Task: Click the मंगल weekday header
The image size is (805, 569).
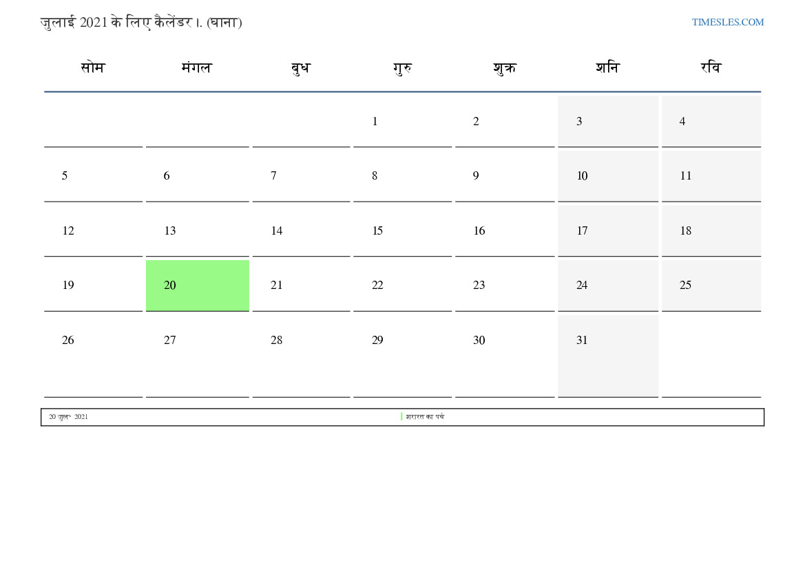Action: [x=197, y=67]
